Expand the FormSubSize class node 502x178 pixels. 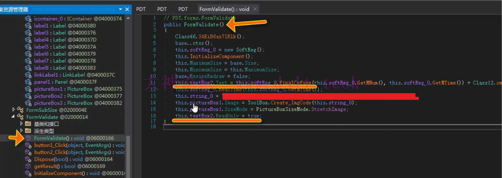click(14, 110)
